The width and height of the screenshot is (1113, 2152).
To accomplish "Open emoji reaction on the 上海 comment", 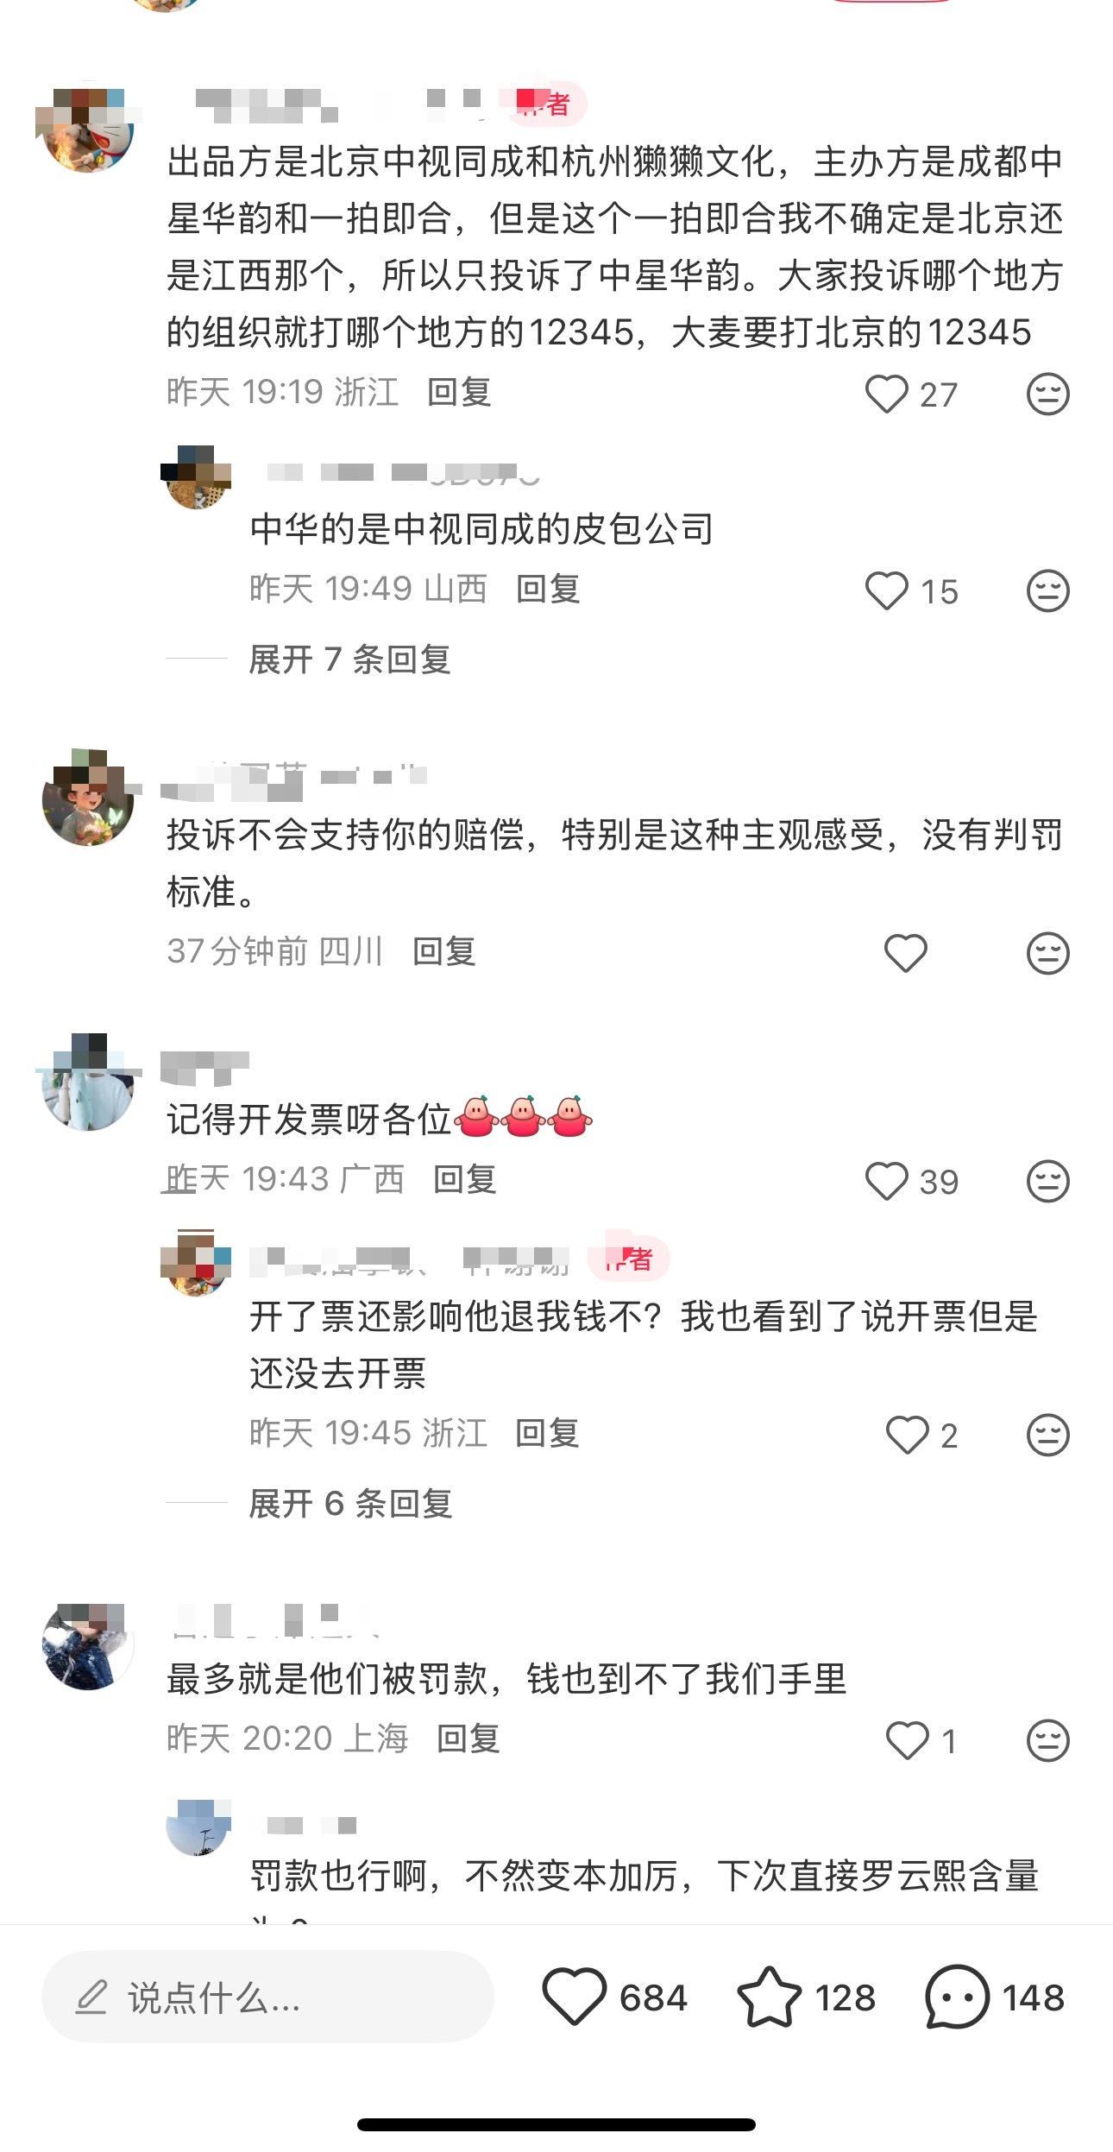I will (1047, 1741).
